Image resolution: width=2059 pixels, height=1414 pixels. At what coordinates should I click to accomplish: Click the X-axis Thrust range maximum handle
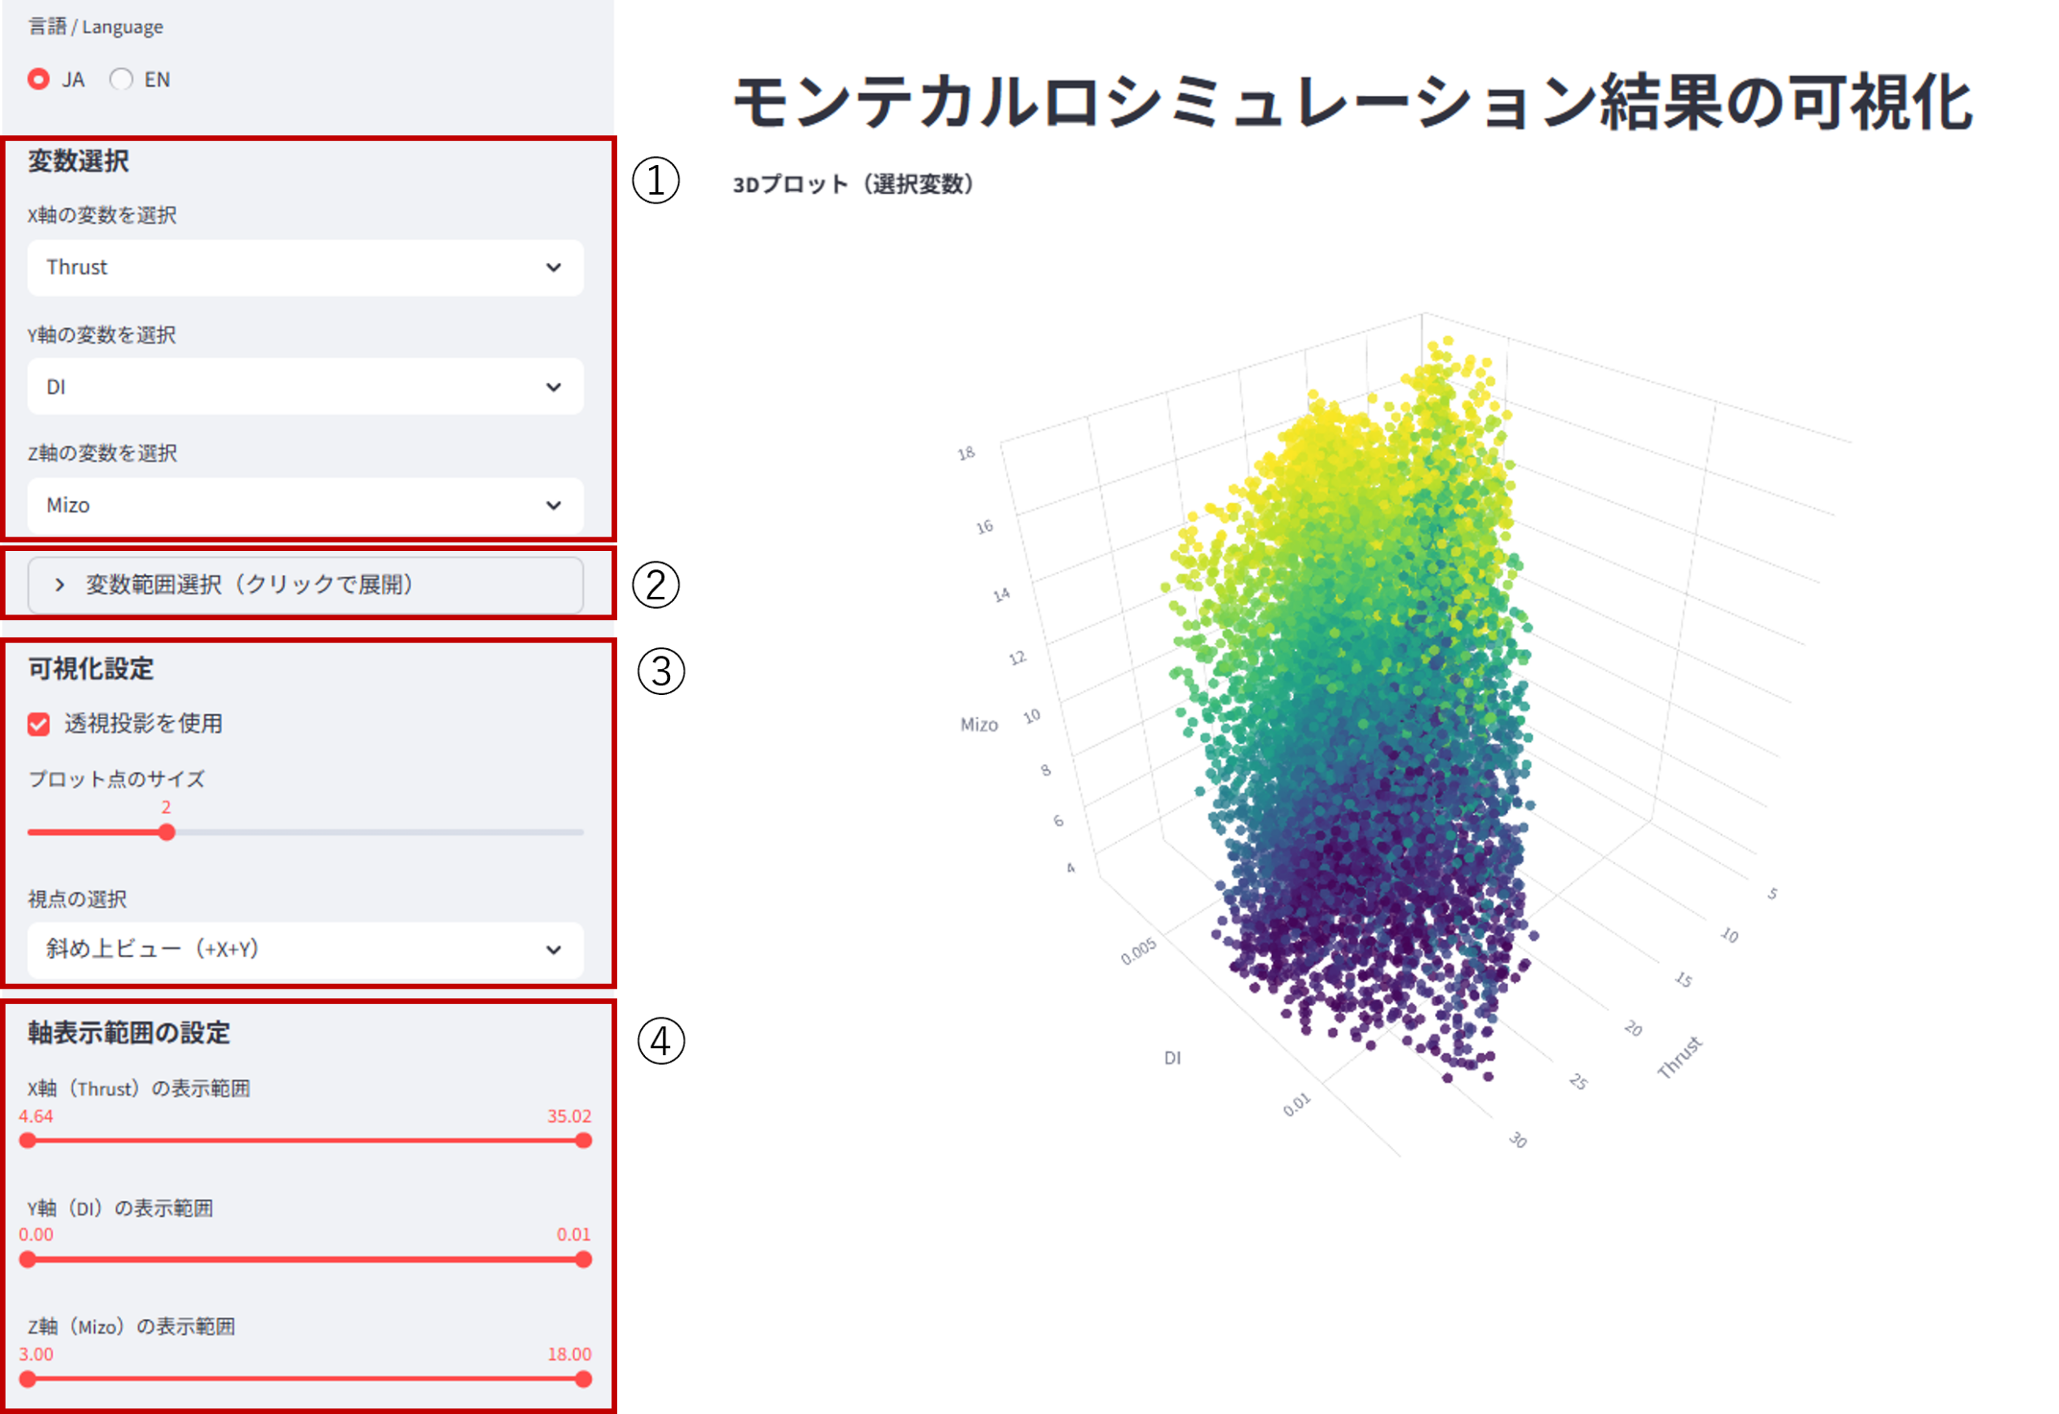583,1141
